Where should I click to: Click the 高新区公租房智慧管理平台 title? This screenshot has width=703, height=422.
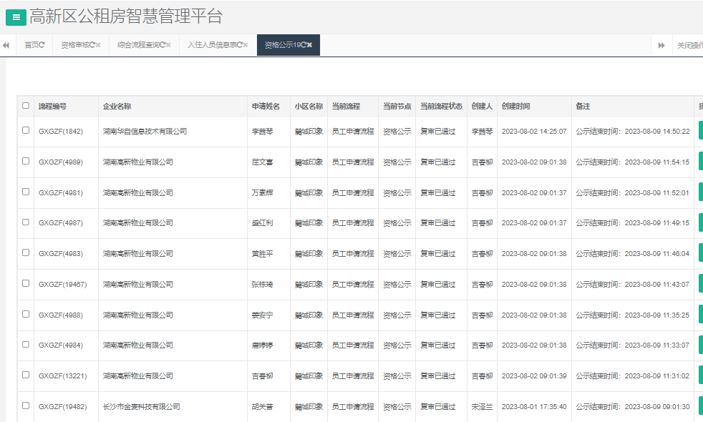click(126, 16)
